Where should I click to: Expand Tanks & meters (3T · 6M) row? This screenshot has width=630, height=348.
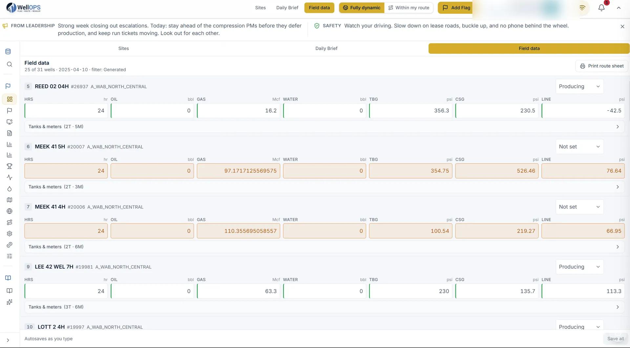tap(324, 307)
